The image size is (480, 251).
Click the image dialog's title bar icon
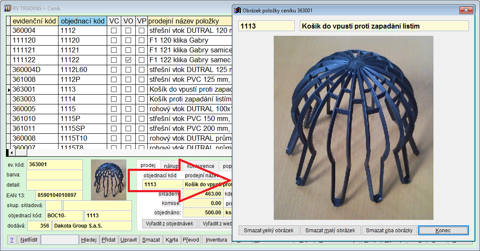237,10
